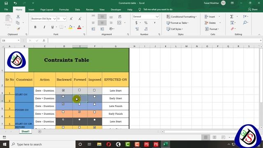The image size is (263, 148).
Task: Switch to the Formulas tab
Action: coord(64,9)
